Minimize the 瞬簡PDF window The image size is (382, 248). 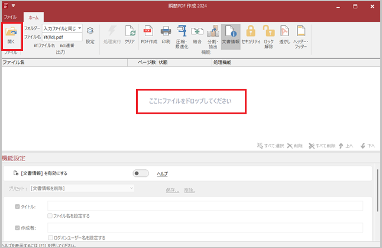tap(338, 7)
